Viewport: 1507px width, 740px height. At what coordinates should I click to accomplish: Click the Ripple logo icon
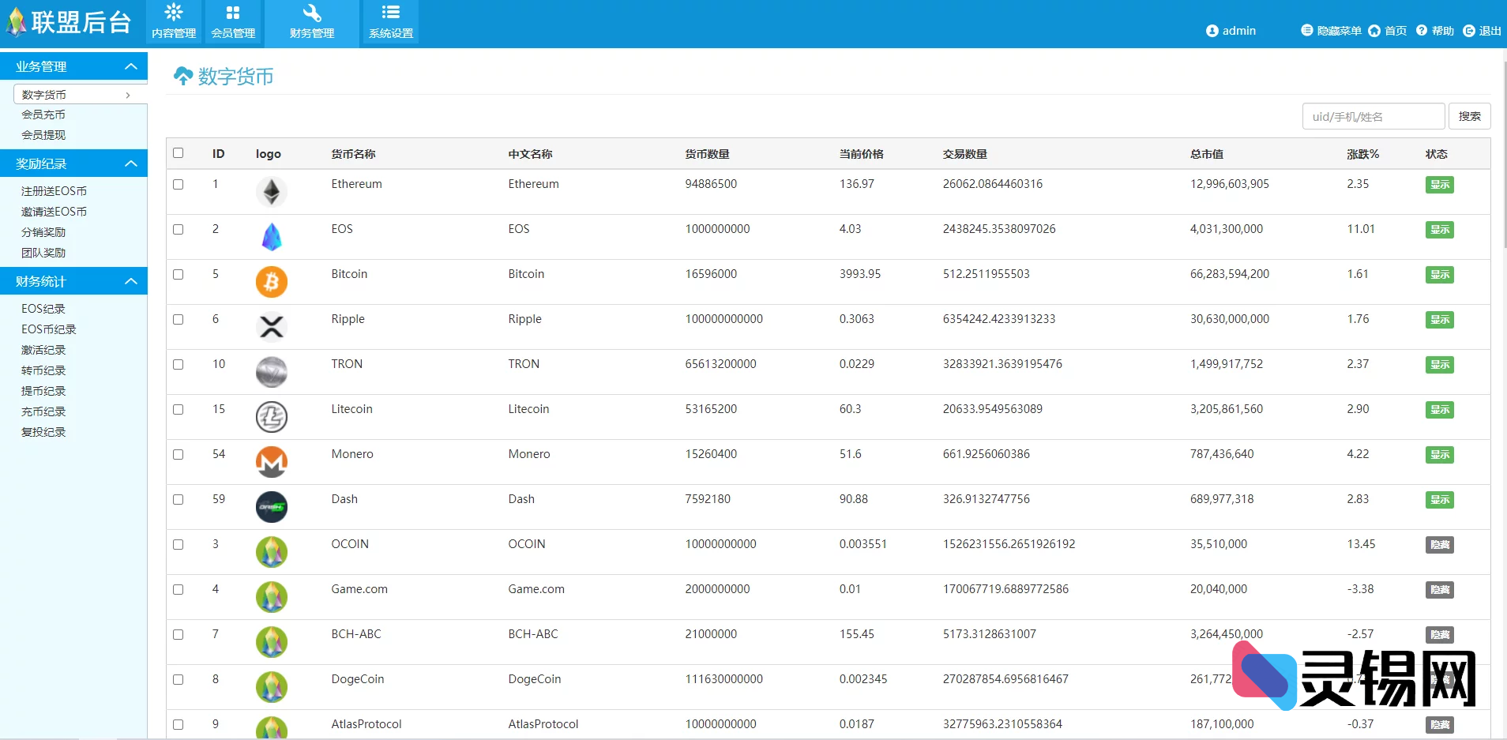coord(271,327)
